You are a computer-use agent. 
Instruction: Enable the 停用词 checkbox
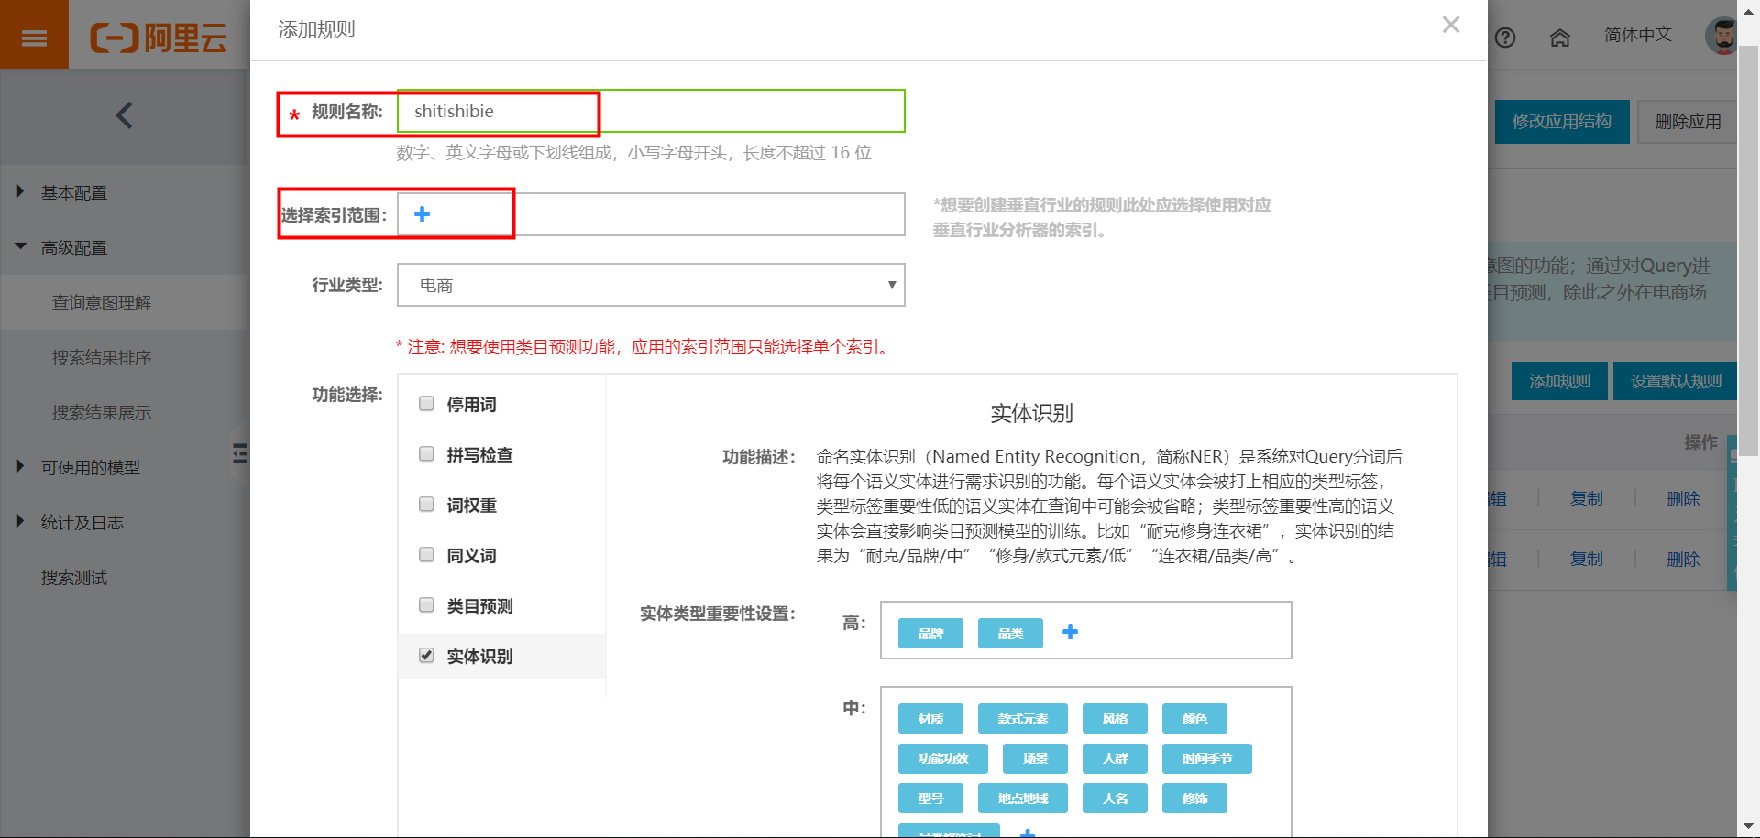(x=426, y=404)
